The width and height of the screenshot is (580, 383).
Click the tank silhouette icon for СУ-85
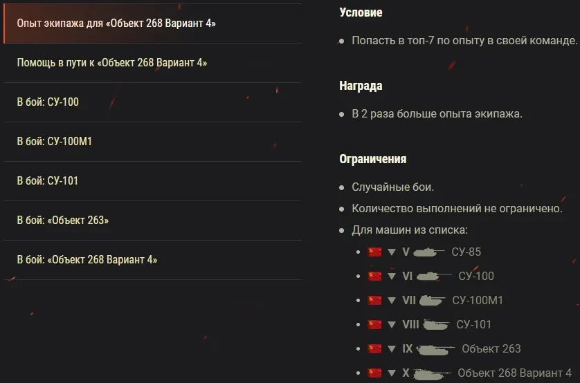click(429, 252)
